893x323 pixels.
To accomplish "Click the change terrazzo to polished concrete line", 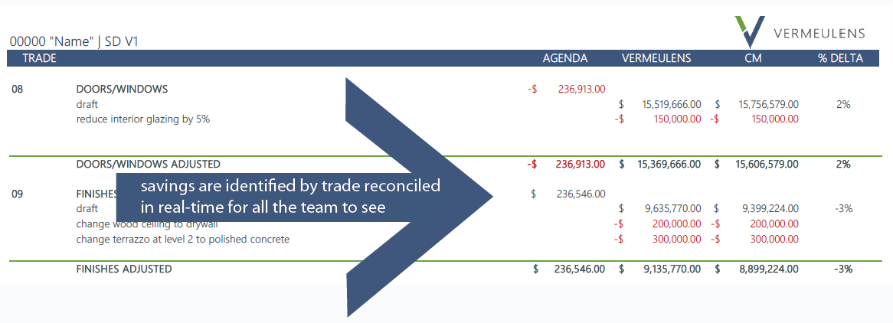I will pos(183,240).
